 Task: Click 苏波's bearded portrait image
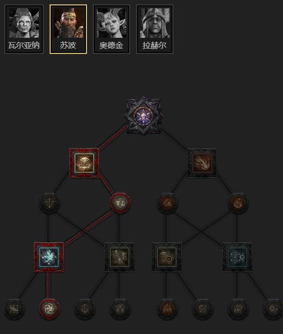click(x=68, y=23)
